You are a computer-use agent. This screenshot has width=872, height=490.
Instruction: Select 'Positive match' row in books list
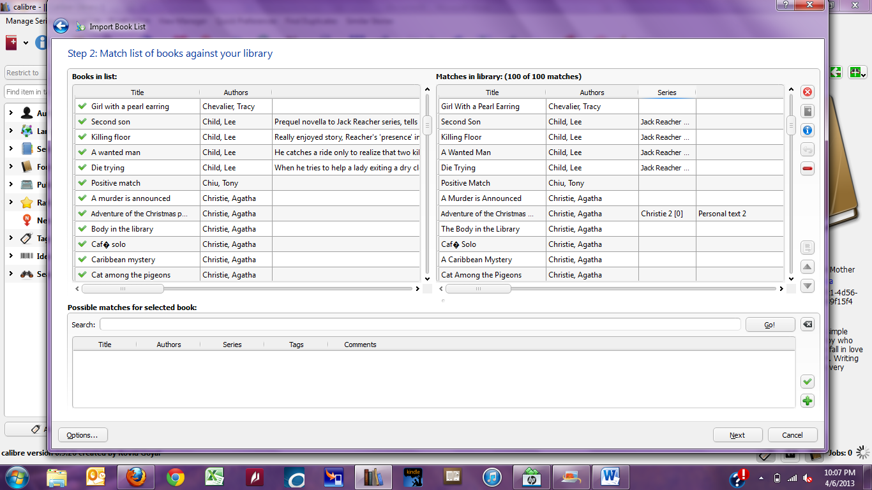(x=248, y=183)
